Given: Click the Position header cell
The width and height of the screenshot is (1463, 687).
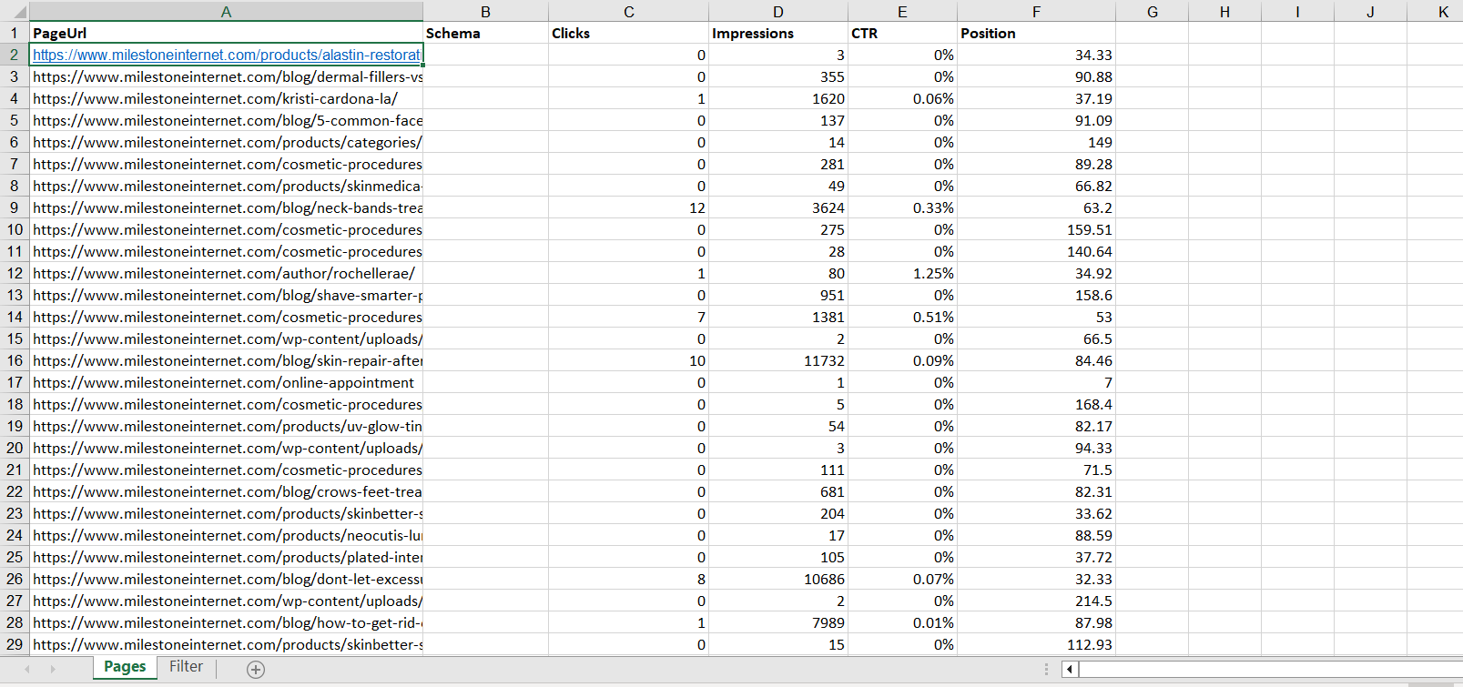Looking at the screenshot, I should pyautogui.click(x=1036, y=33).
